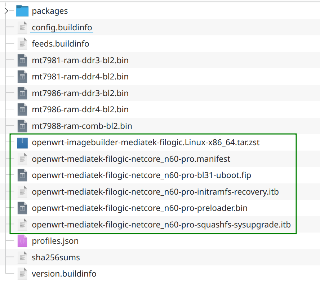Click the imagebuilder tar.zst archive icon
This screenshot has height=282, width=320.
coord(22,143)
